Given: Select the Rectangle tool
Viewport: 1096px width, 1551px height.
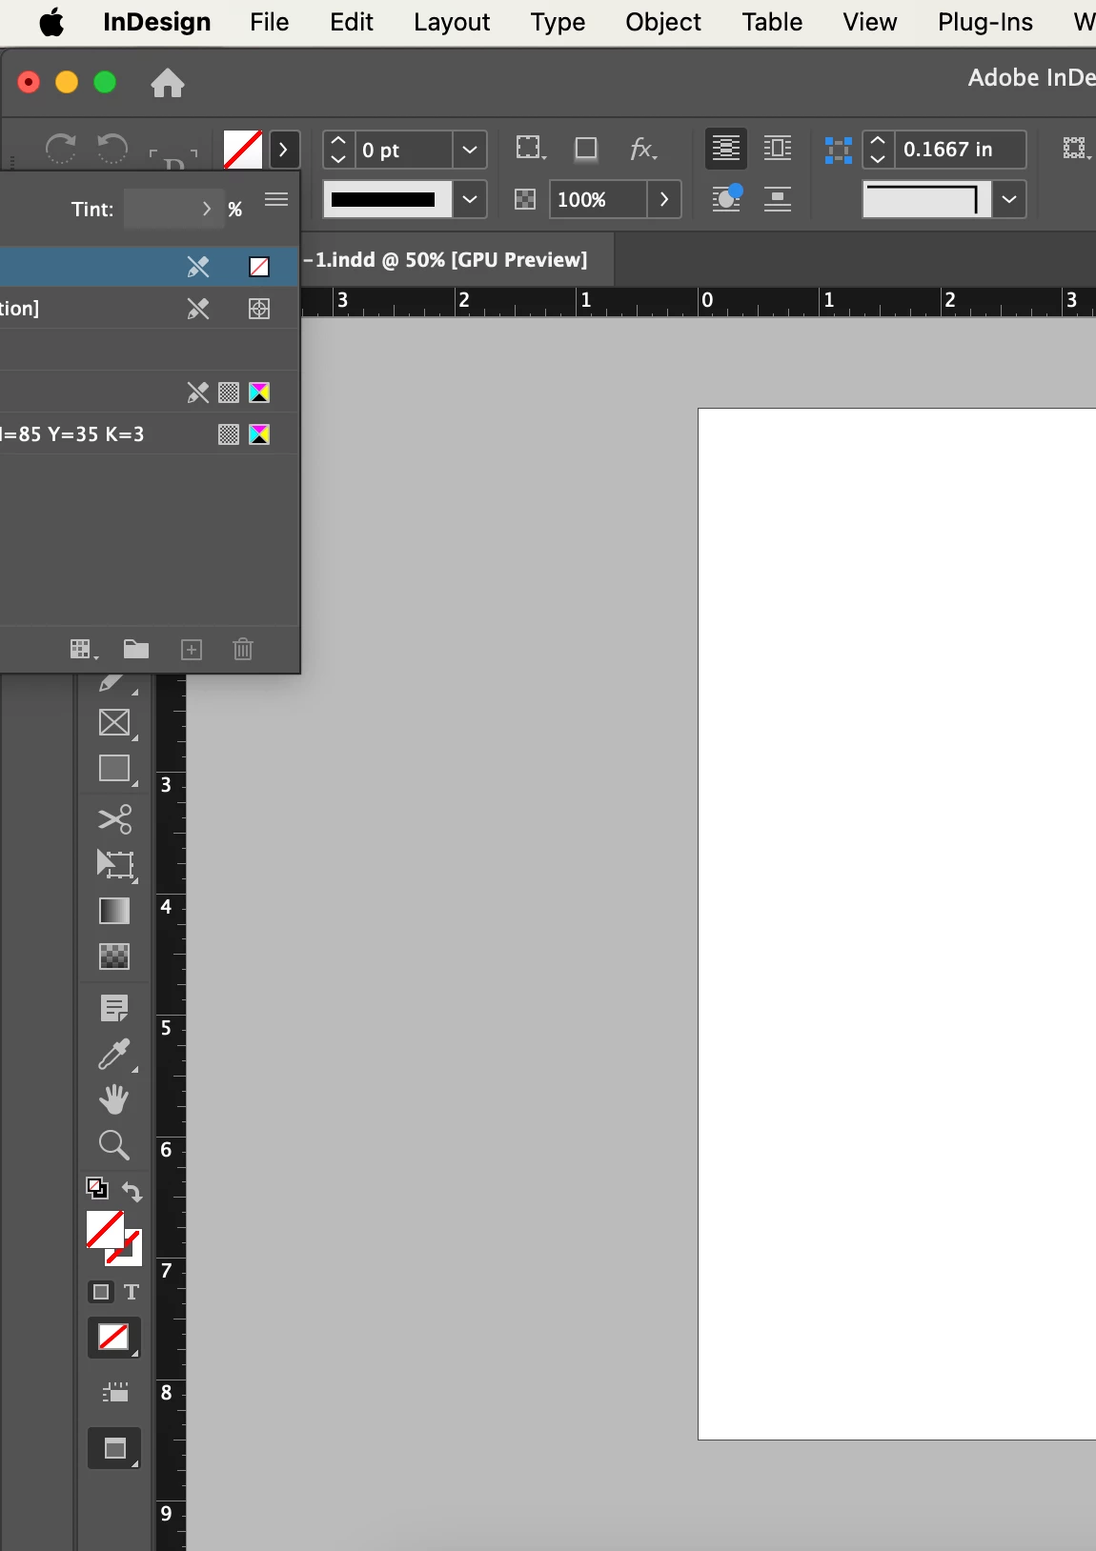Looking at the screenshot, I should [x=114, y=769].
